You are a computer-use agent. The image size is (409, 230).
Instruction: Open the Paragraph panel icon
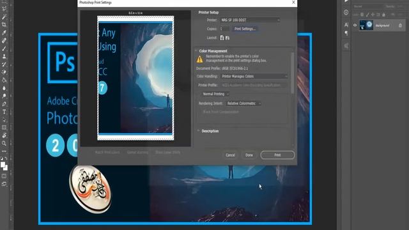346,33
